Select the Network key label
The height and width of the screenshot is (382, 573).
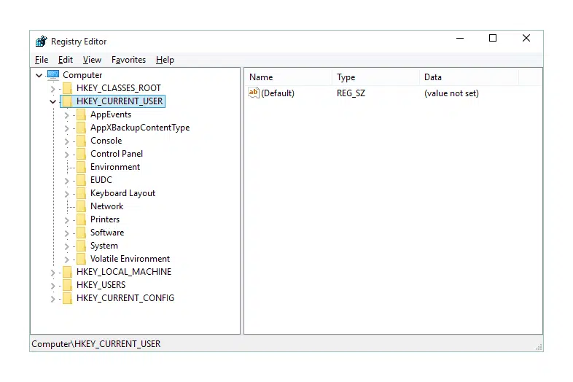click(106, 206)
